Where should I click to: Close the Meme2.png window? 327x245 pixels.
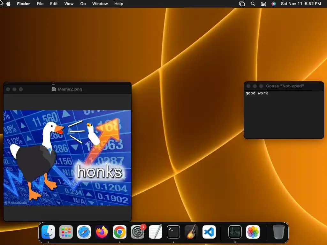[8, 89]
